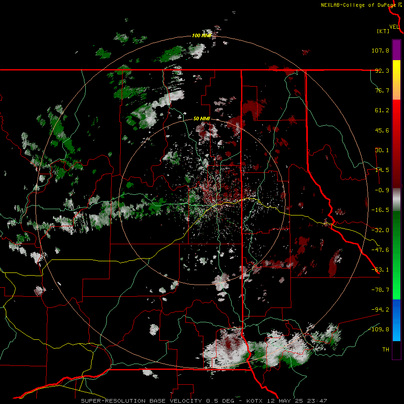This screenshot has width=404, height=404.
Task: Click the -94.2 legend value
Action: coord(380,309)
